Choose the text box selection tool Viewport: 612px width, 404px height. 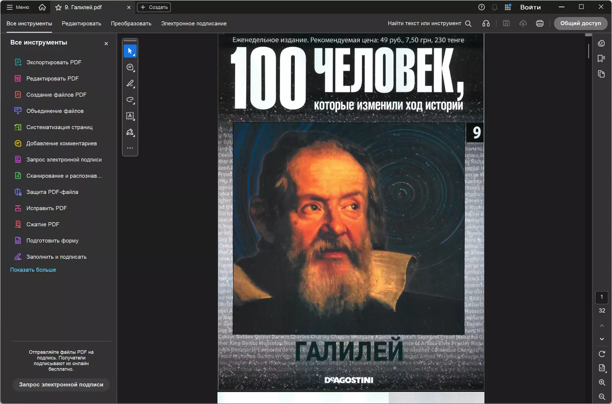point(130,116)
